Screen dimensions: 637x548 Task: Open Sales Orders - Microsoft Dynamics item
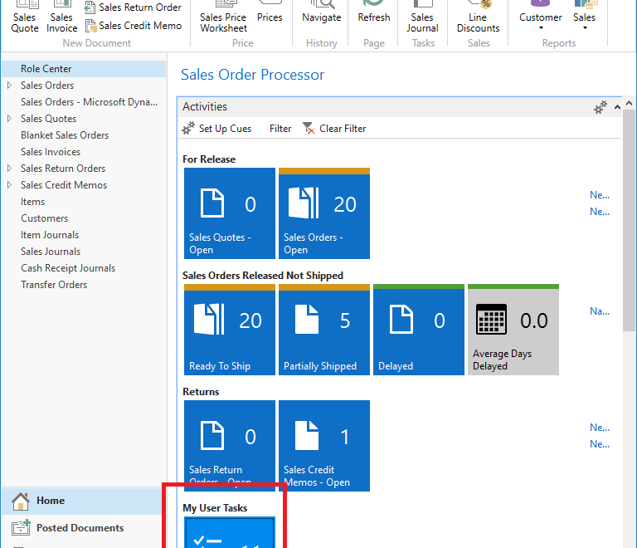click(x=89, y=102)
